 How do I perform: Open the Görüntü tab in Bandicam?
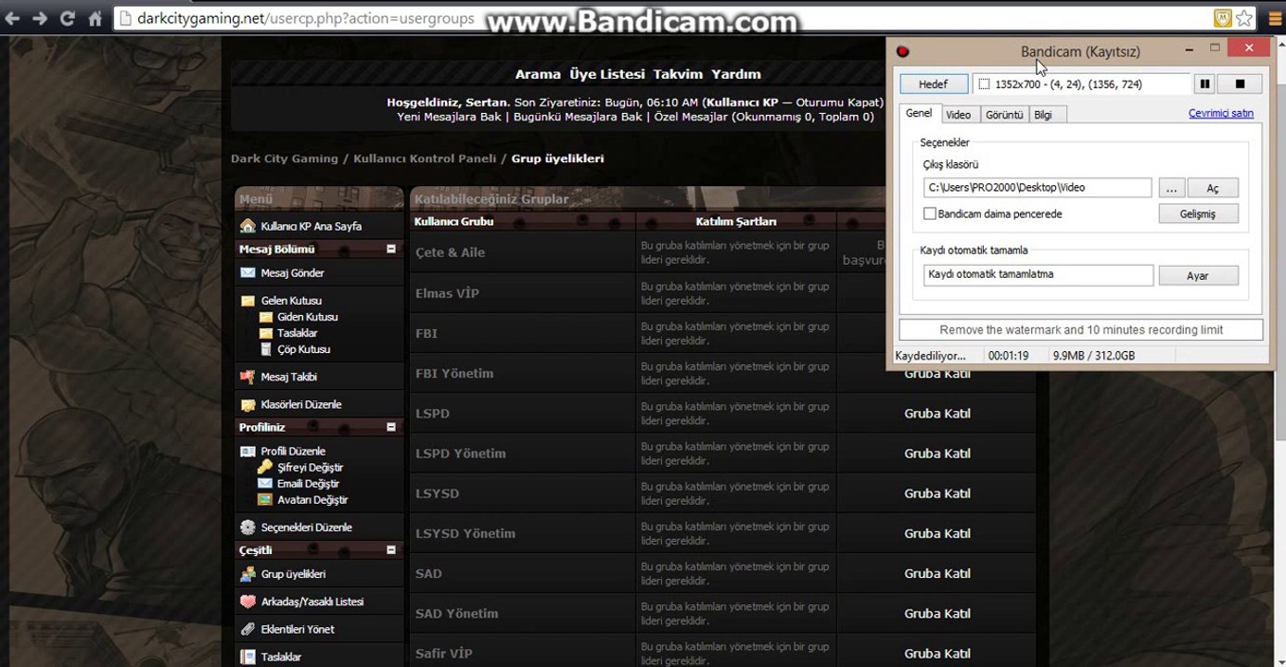coord(1003,114)
